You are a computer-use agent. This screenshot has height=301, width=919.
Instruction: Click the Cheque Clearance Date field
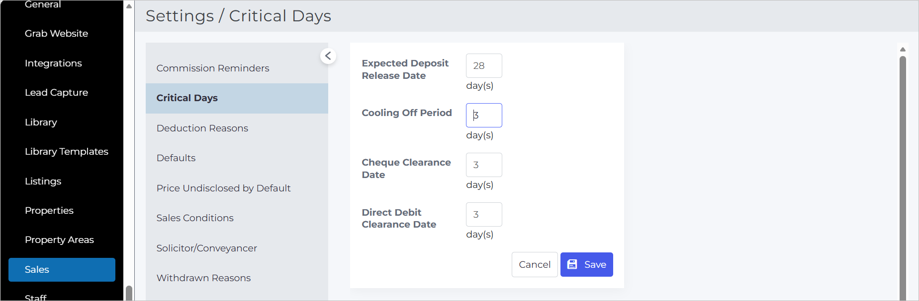[x=484, y=165]
